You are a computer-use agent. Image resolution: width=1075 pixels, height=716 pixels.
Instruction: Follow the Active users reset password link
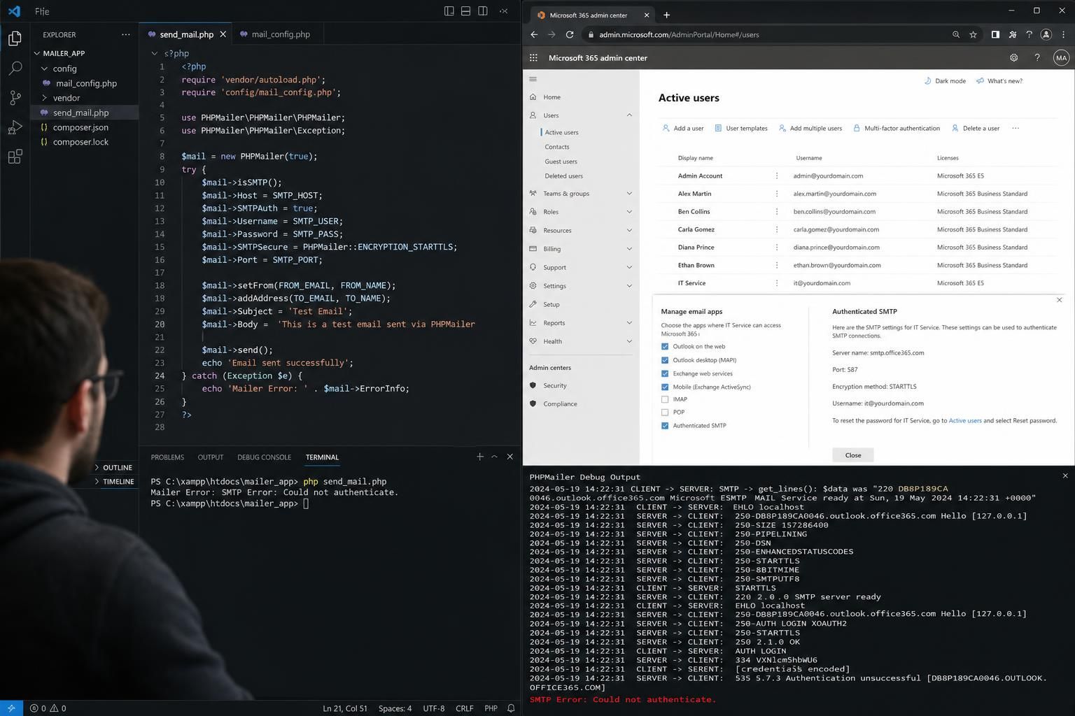click(964, 421)
